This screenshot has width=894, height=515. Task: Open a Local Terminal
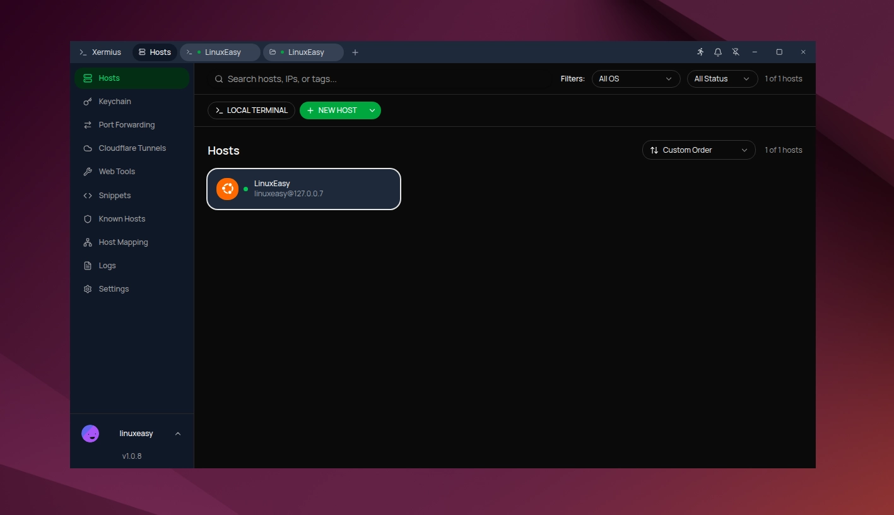tap(251, 110)
